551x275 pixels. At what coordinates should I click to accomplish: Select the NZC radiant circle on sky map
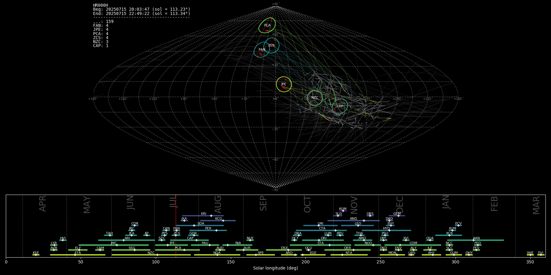[315, 98]
